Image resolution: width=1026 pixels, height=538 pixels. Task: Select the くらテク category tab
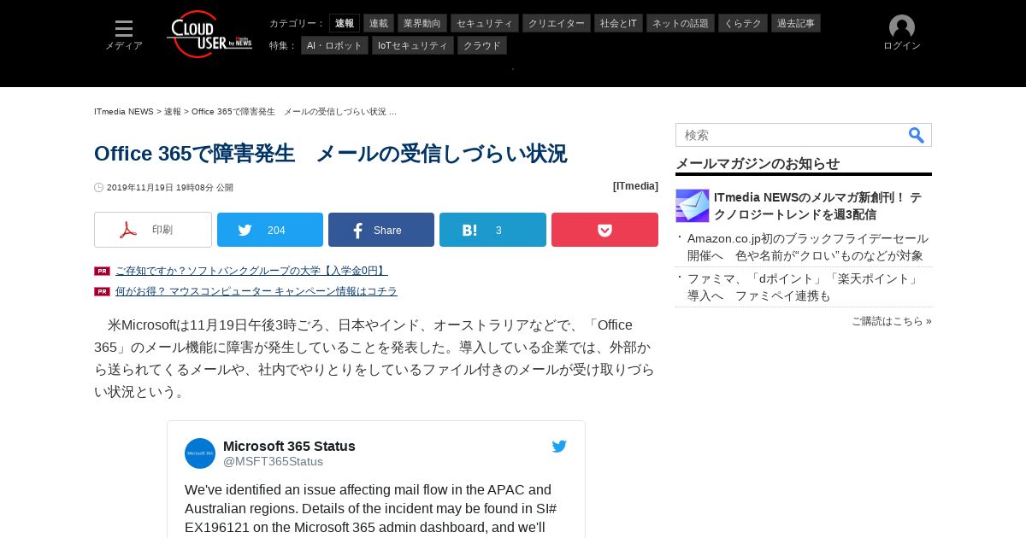(743, 23)
